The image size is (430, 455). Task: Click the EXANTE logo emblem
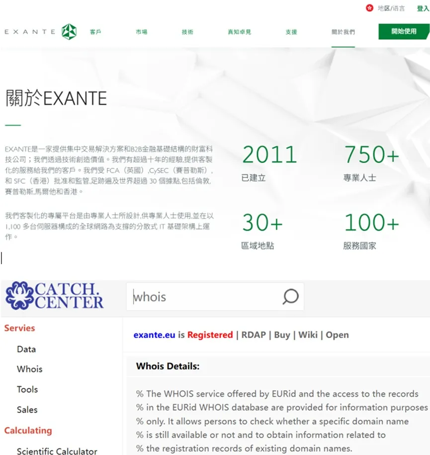[x=69, y=32]
